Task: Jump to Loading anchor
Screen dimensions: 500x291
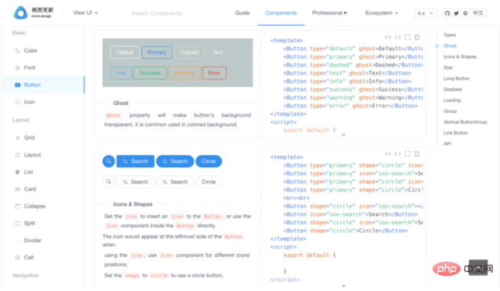Action: (452, 100)
